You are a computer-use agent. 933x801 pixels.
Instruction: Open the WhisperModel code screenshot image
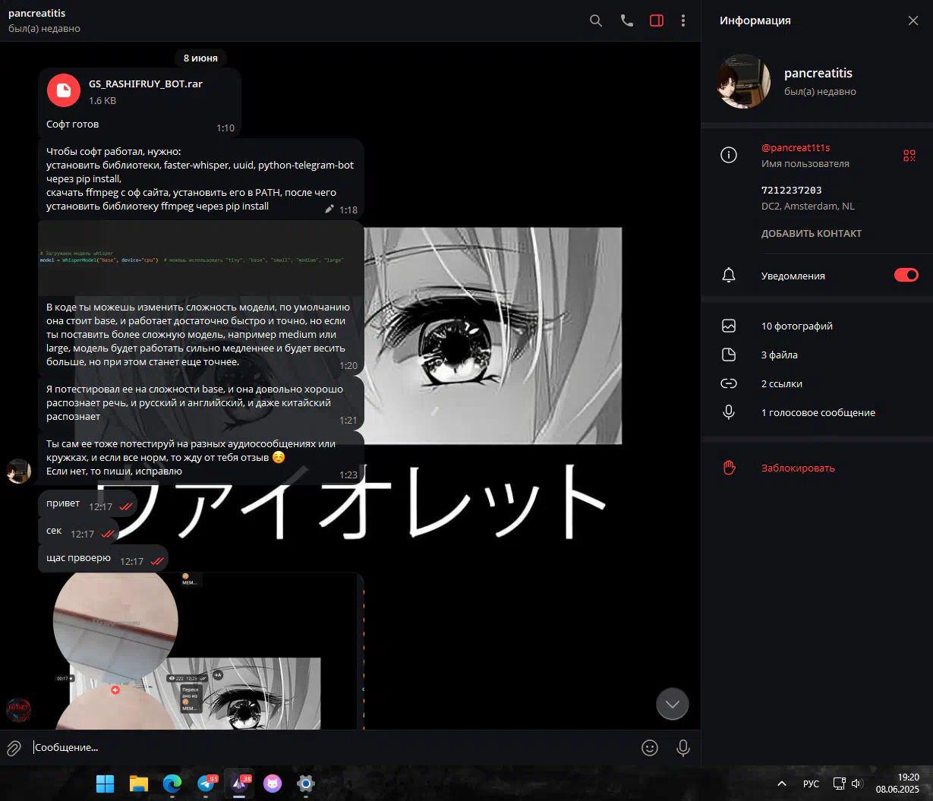point(201,258)
